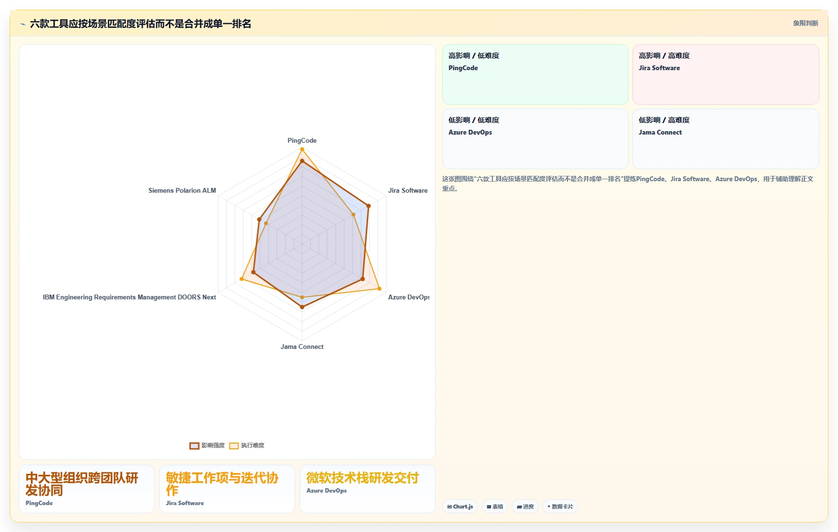Screen dimensions: 838x532
Task: Click the brown 影响强度 point on PingCode axis
Action: [302, 161]
